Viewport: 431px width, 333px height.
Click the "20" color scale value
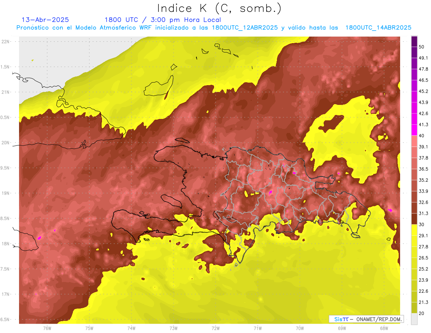point(422,313)
